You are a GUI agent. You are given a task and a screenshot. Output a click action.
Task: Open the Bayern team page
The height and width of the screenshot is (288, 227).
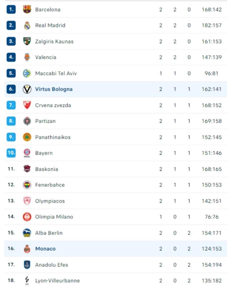(44, 153)
